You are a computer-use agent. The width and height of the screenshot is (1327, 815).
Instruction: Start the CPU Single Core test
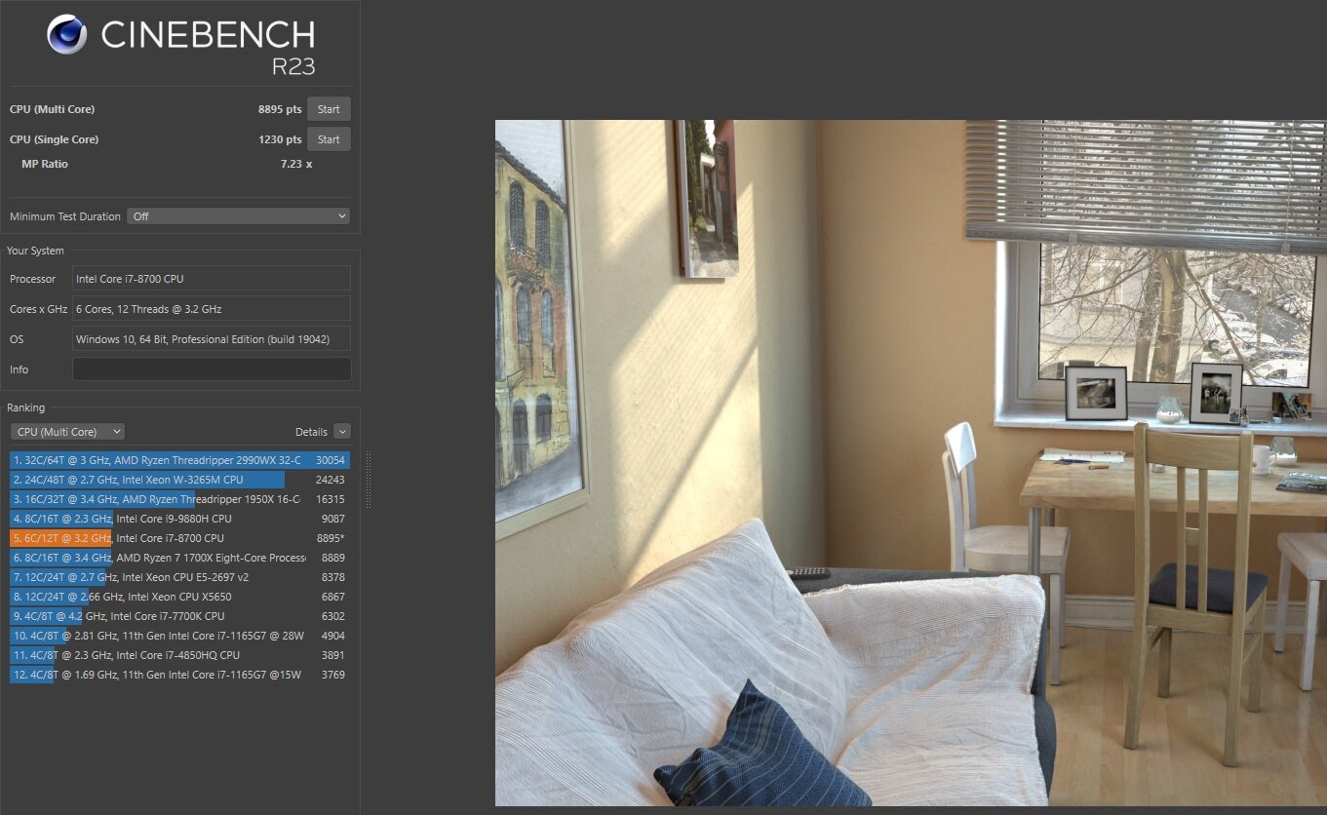329,139
